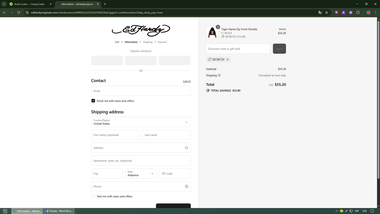Focus the Phone input field
The image size is (380, 214).
(141, 186)
